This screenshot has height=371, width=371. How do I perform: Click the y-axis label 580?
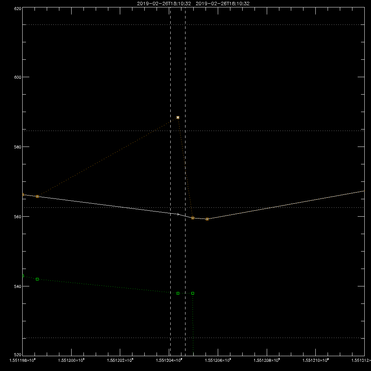click(18, 147)
